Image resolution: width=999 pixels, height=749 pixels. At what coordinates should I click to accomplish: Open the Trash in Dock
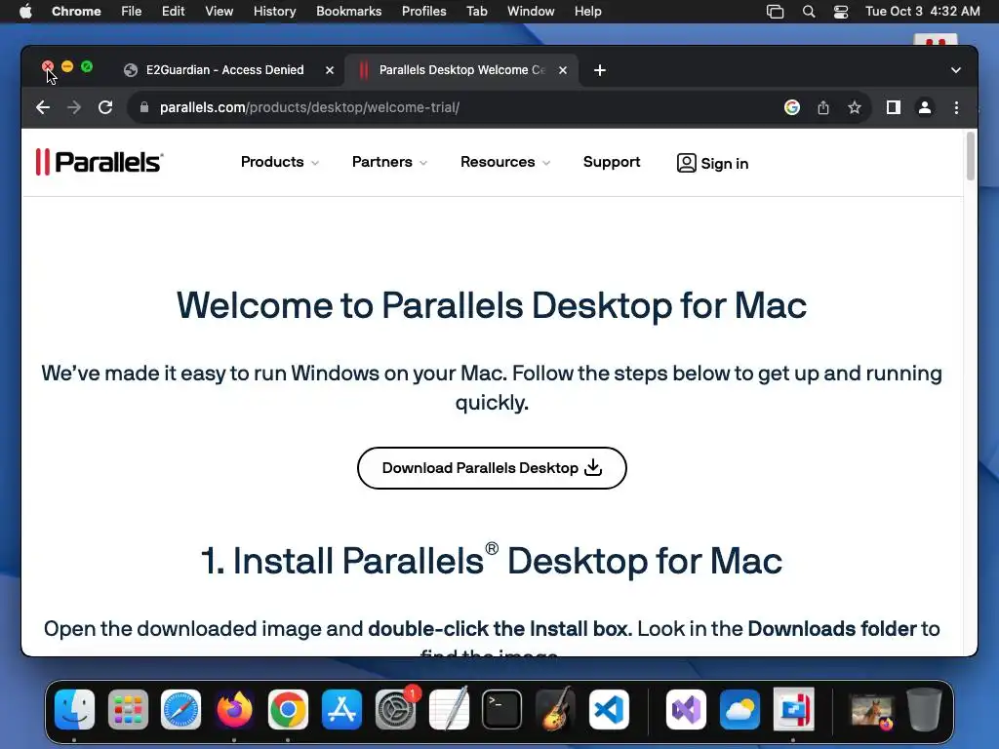(x=924, y=710)
